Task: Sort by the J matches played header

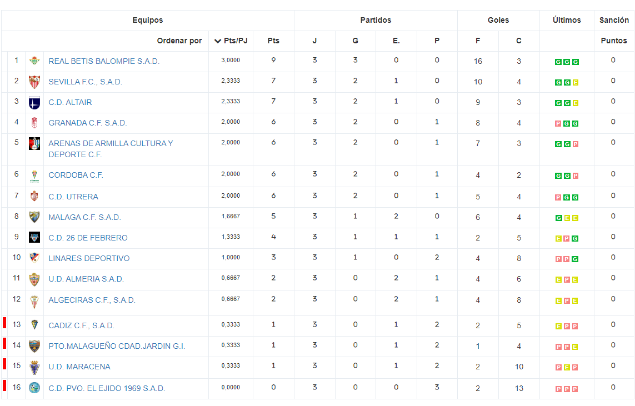Action: click(314, 41)
